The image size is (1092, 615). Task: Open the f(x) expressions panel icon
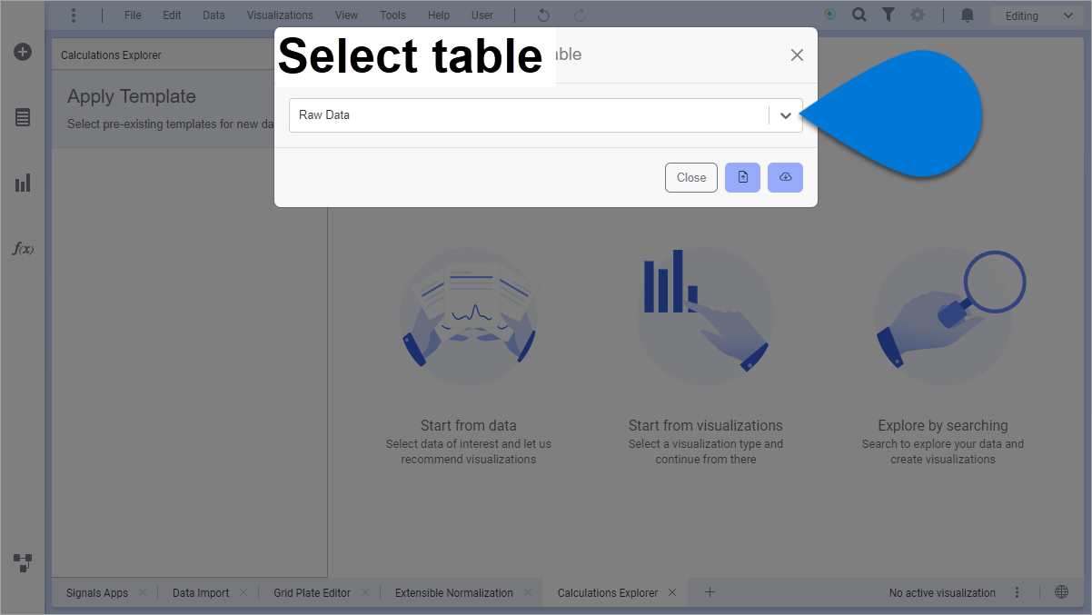[23, 248]
